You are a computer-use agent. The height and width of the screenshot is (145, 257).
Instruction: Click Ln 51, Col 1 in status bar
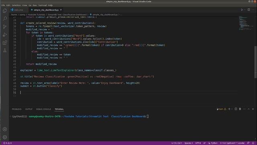[177, 143]
